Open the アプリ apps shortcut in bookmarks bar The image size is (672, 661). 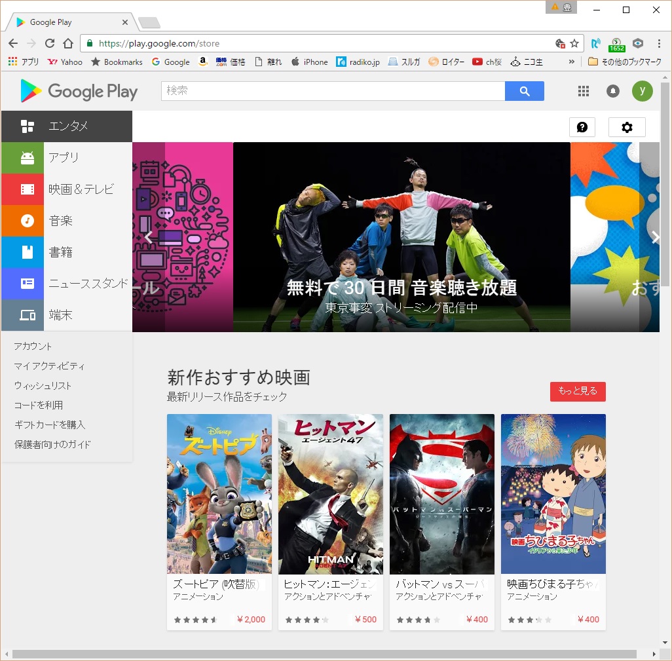click(24, 62)
